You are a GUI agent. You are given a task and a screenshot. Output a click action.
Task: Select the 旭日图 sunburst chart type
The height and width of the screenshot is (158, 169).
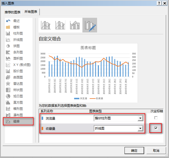point(18,96)
